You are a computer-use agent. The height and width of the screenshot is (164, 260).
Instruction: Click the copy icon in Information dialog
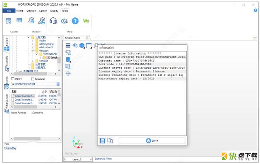point(110,141)
